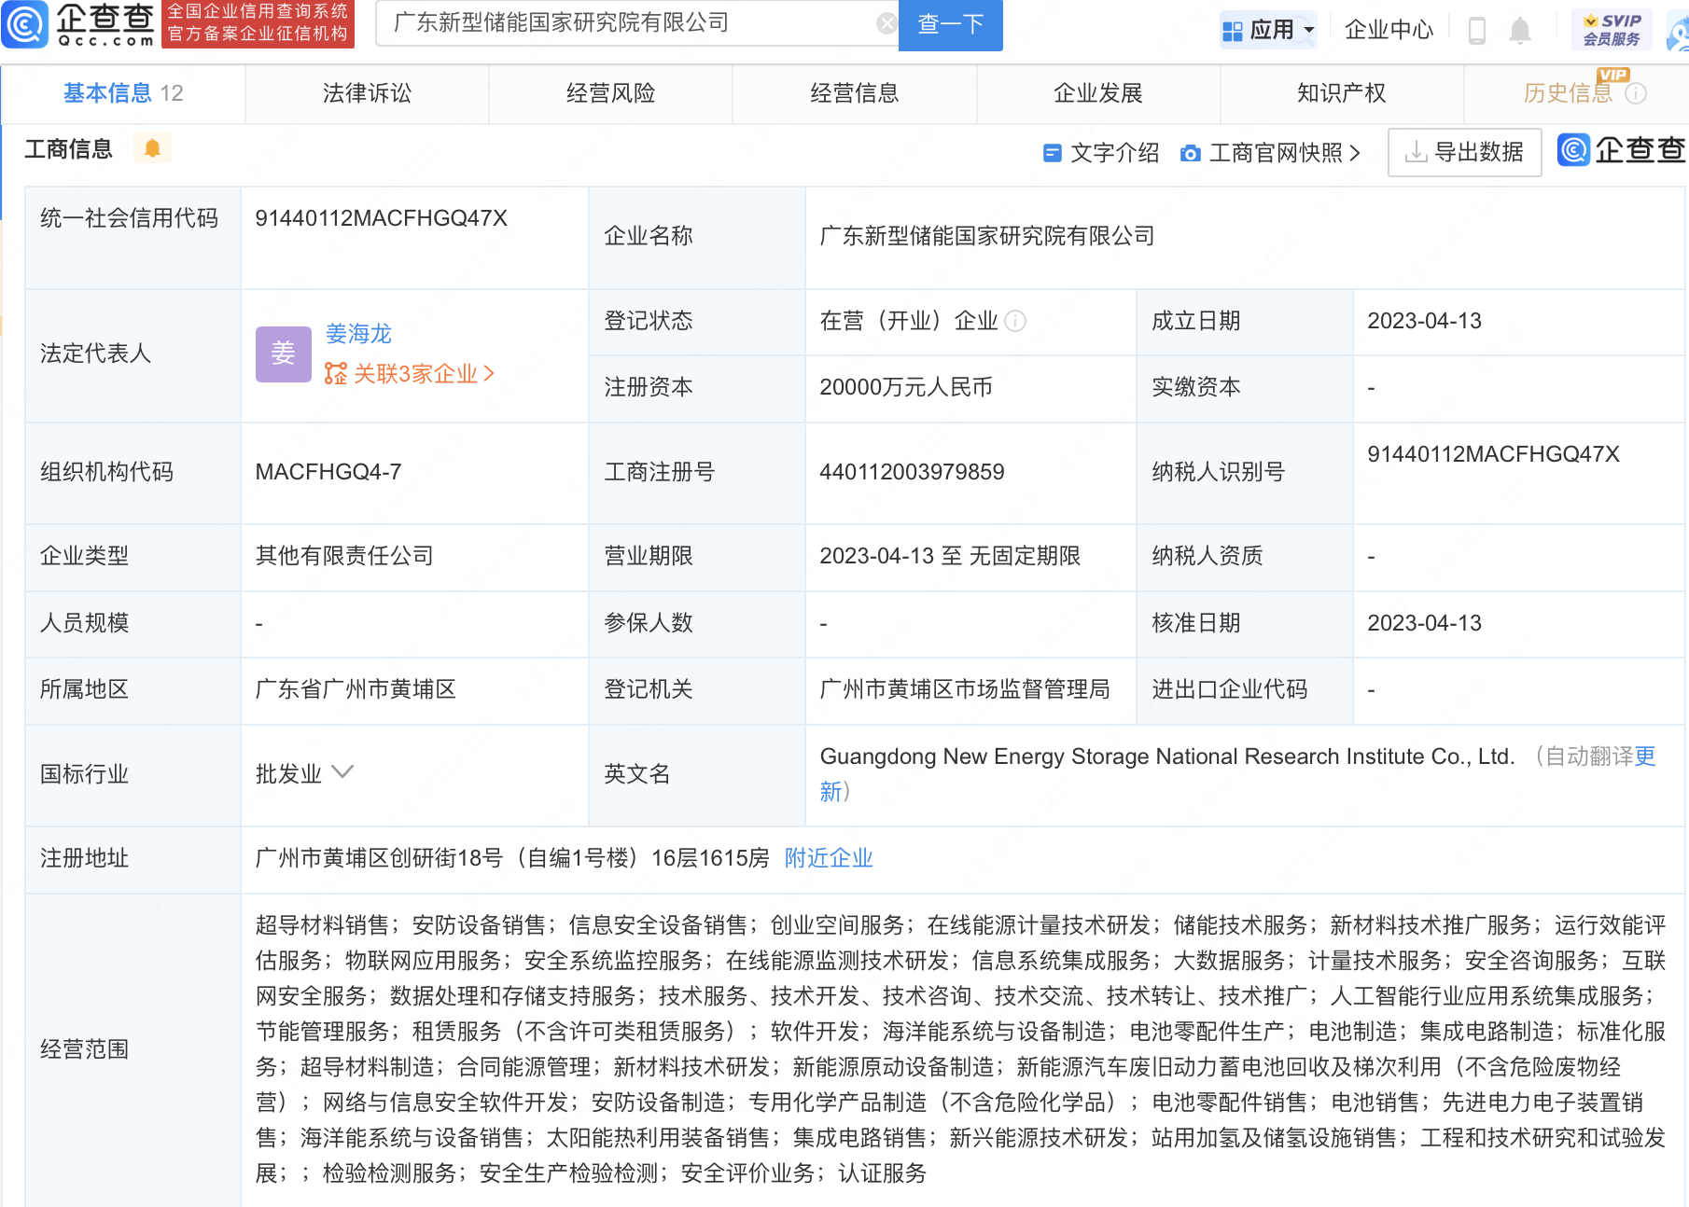Image resolution: width=1689 pixels, height=1207 pixels.
Task: Expand the 批发业 industry chevron
Action: pos(342,772)
